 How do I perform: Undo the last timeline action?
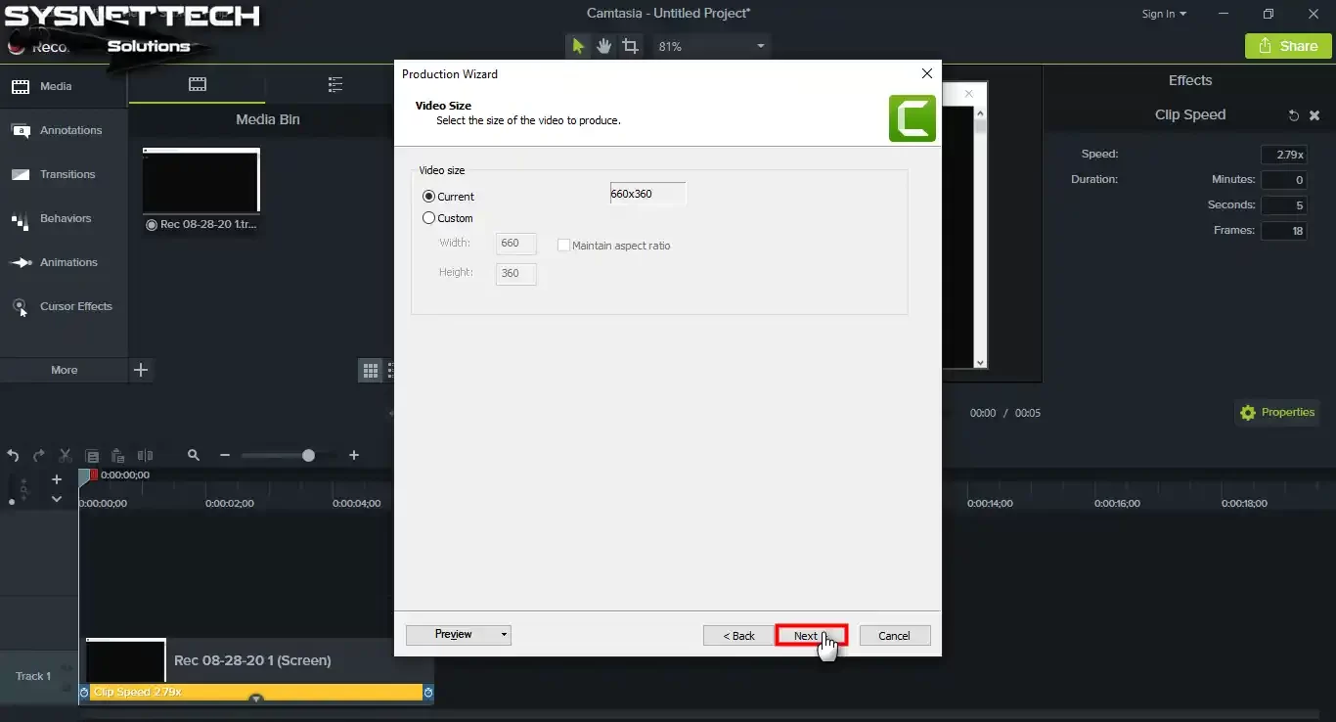[x=13, y=455]
